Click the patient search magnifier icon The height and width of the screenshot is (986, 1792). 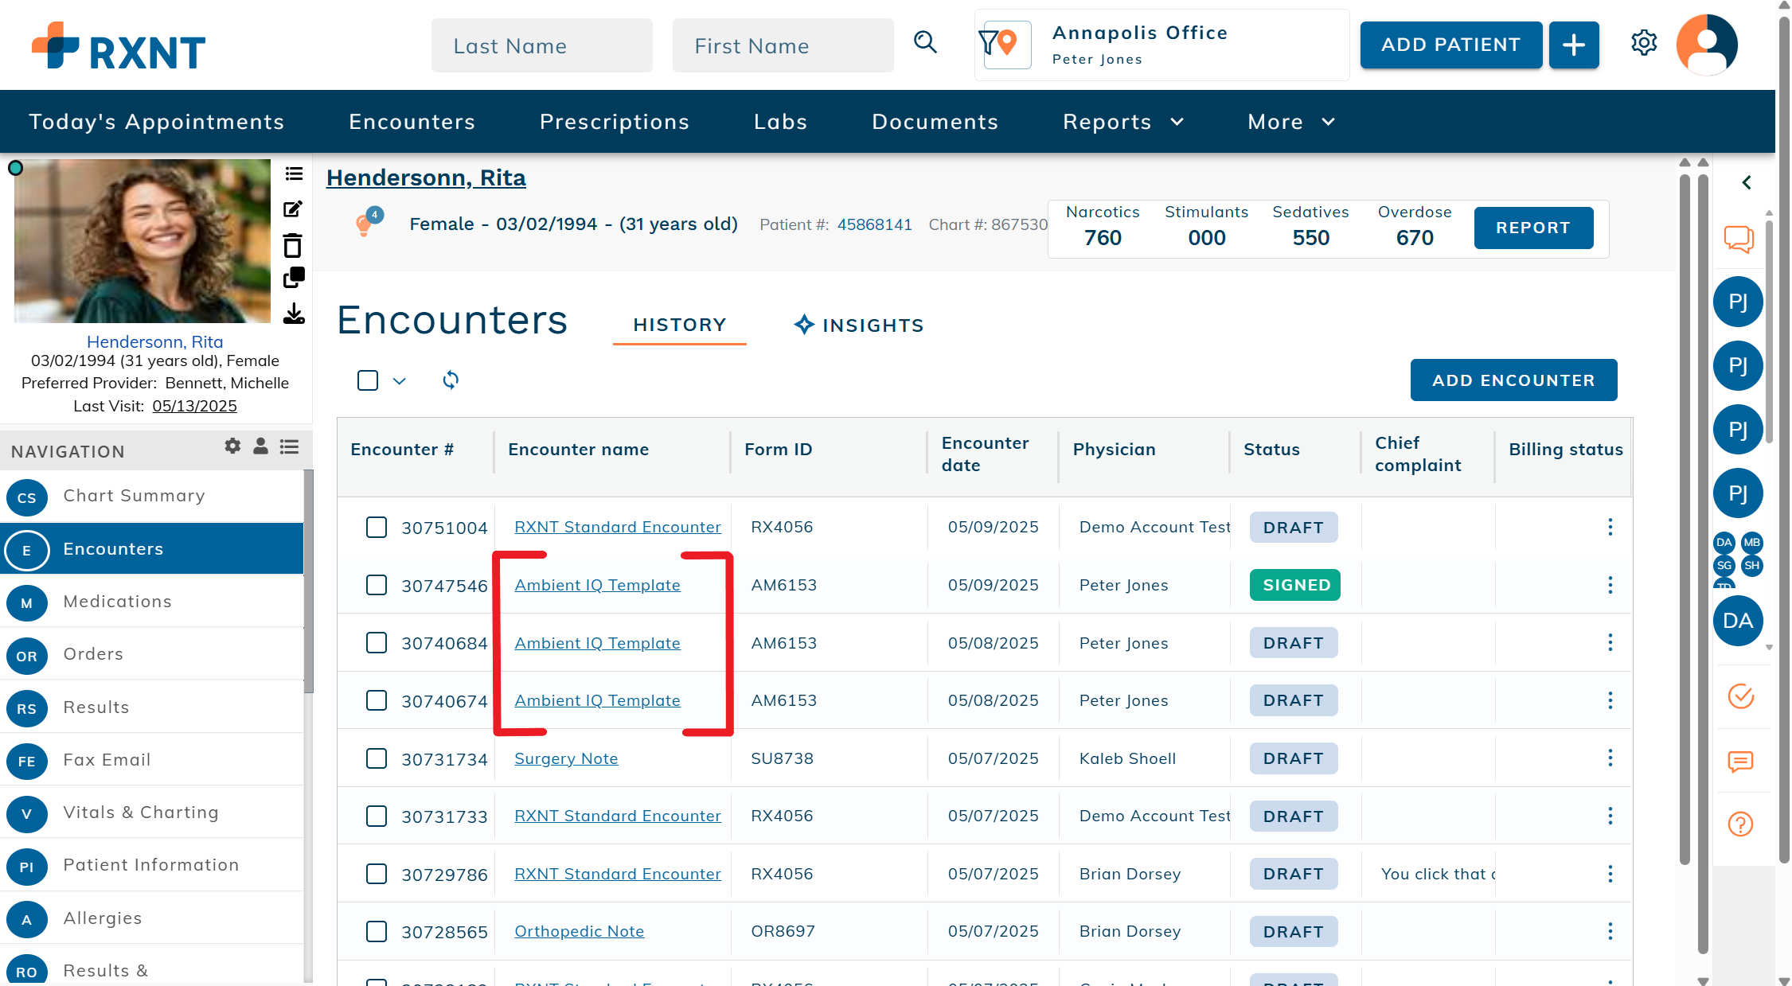tap(925, 42)
